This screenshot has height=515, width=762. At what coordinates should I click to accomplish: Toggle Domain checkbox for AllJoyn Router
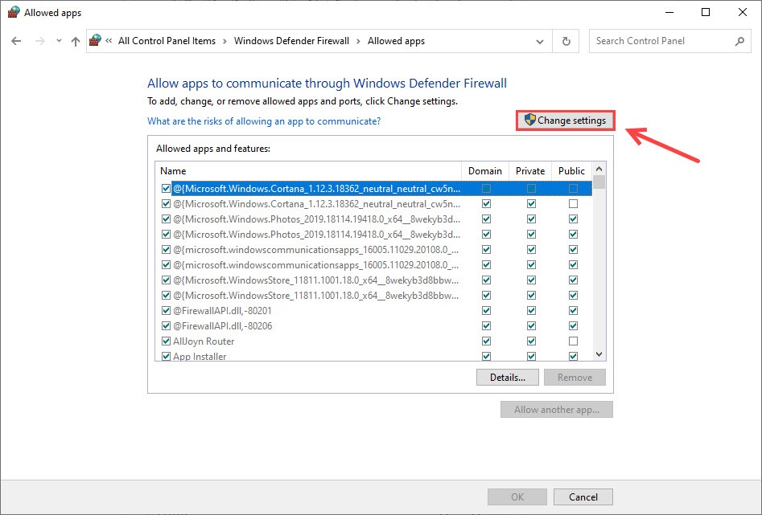(486, 341)
